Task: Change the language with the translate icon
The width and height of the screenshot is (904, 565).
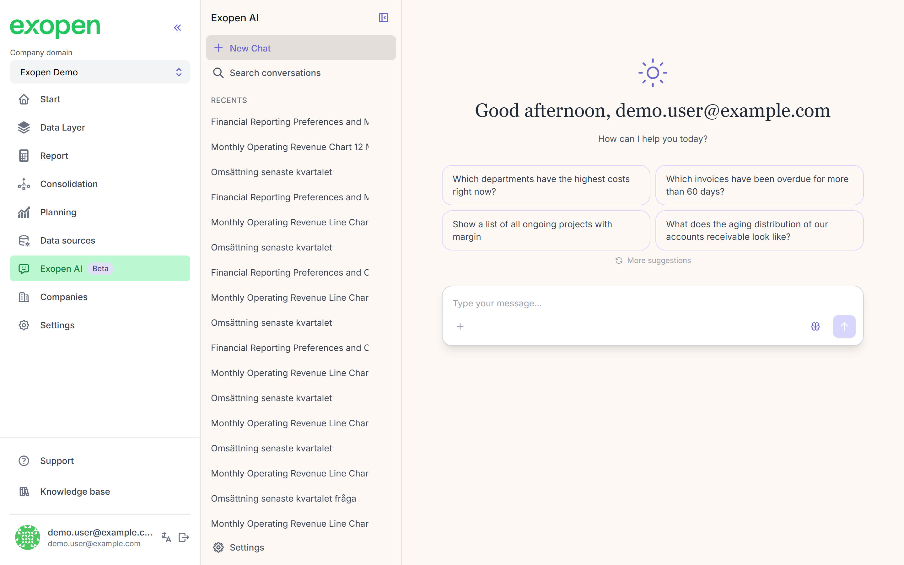Action: coord(166,537)
